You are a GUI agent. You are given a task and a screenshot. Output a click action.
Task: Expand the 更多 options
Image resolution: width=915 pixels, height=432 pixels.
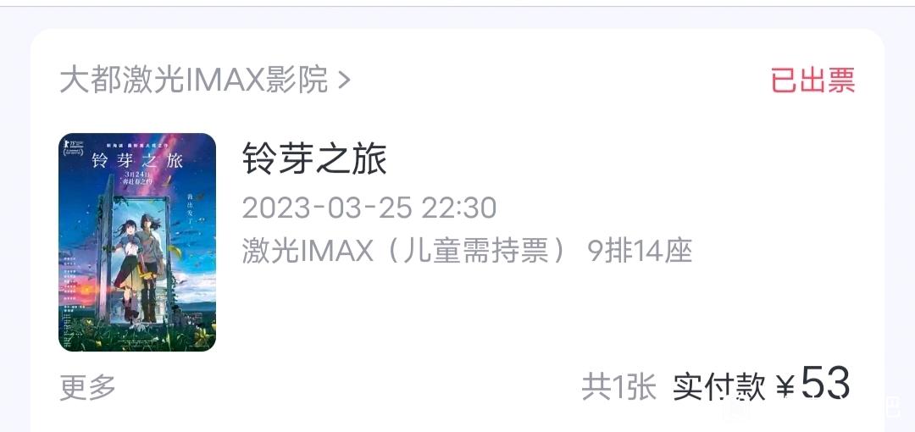tap(87, 387)
